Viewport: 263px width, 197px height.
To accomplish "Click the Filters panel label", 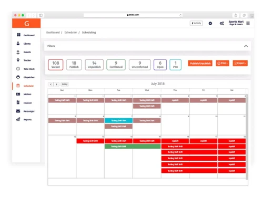I will (x=51, y=46).
